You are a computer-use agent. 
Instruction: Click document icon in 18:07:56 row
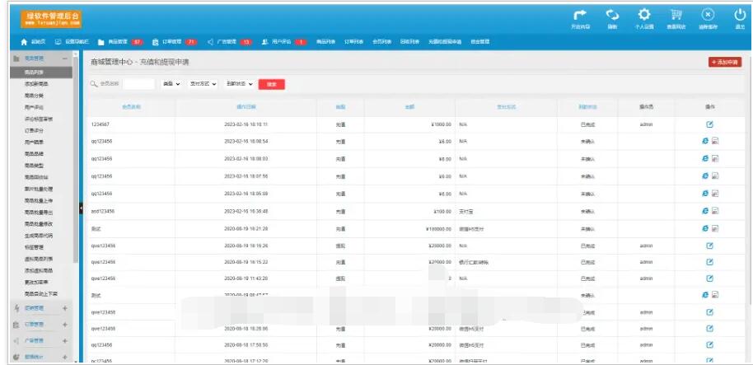[714, 176]
